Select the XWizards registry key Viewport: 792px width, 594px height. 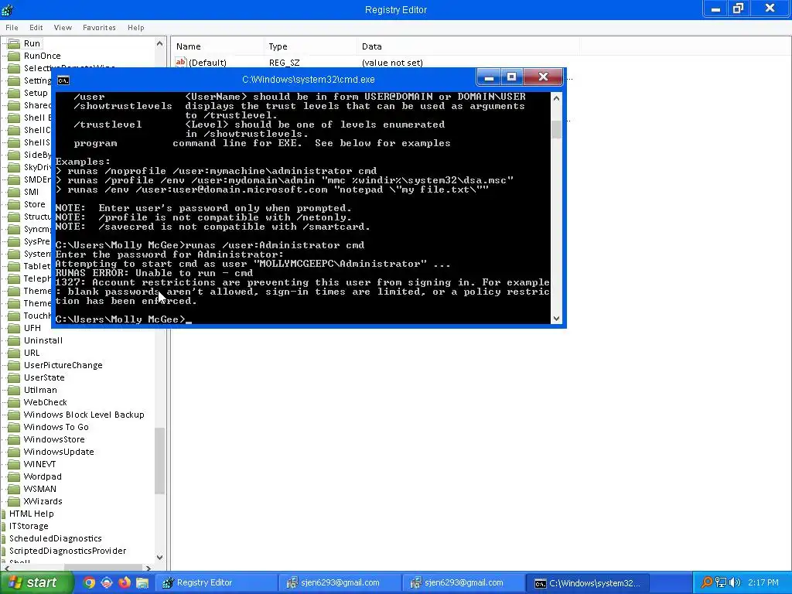pos(43,501)
